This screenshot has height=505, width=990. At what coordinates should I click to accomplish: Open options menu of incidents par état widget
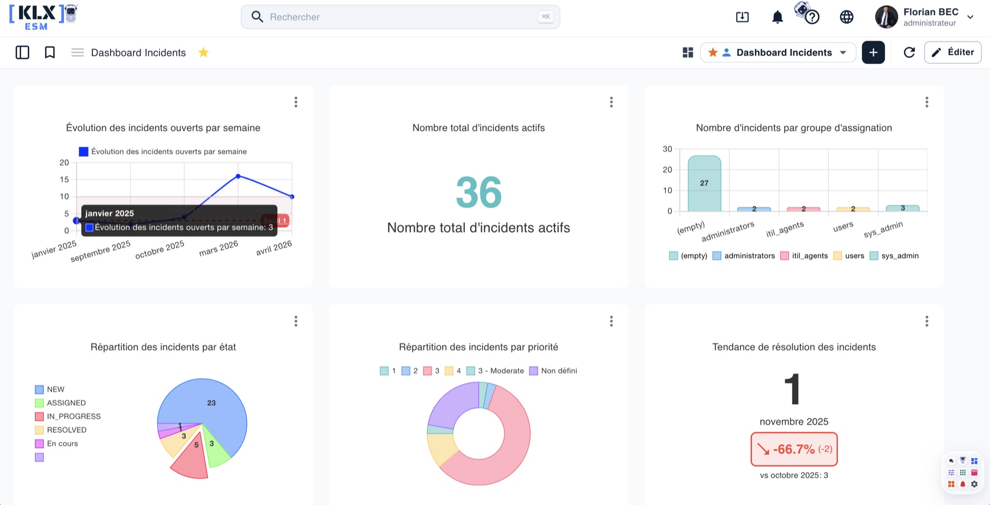coord(295,321)
